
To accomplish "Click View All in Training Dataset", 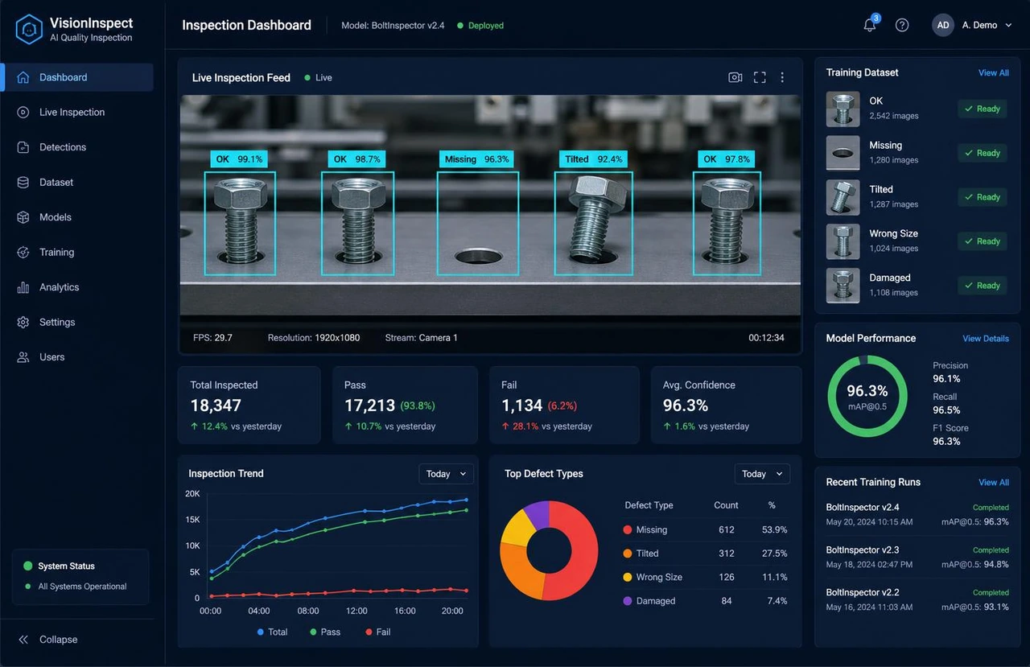I will (994, 73).
